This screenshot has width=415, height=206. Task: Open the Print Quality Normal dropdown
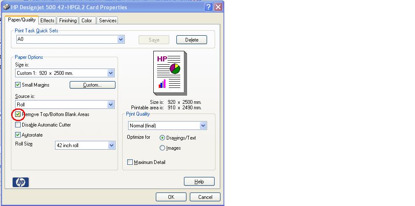click(x=203, y=126)
